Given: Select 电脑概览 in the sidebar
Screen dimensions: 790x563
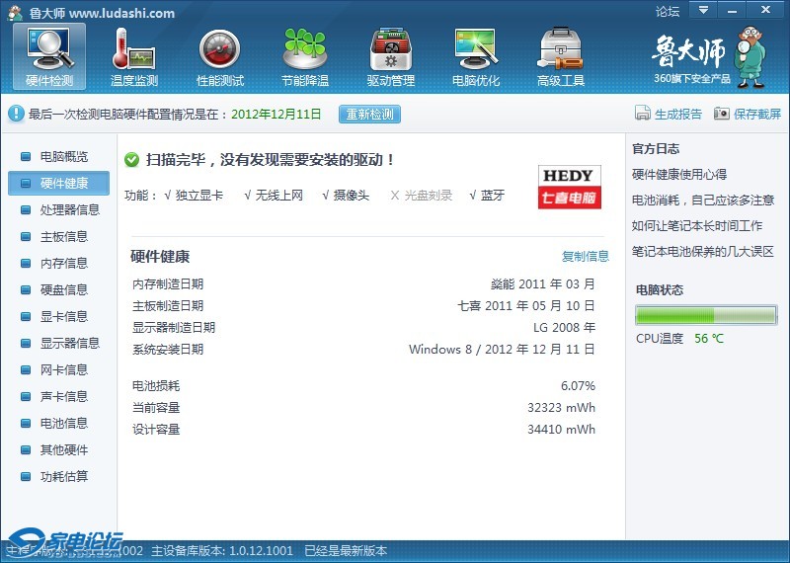Looking at the screenshot, I should click(x=63, y=157).
